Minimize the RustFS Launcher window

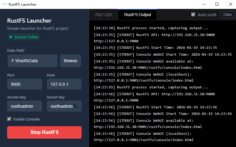point(203,4)
